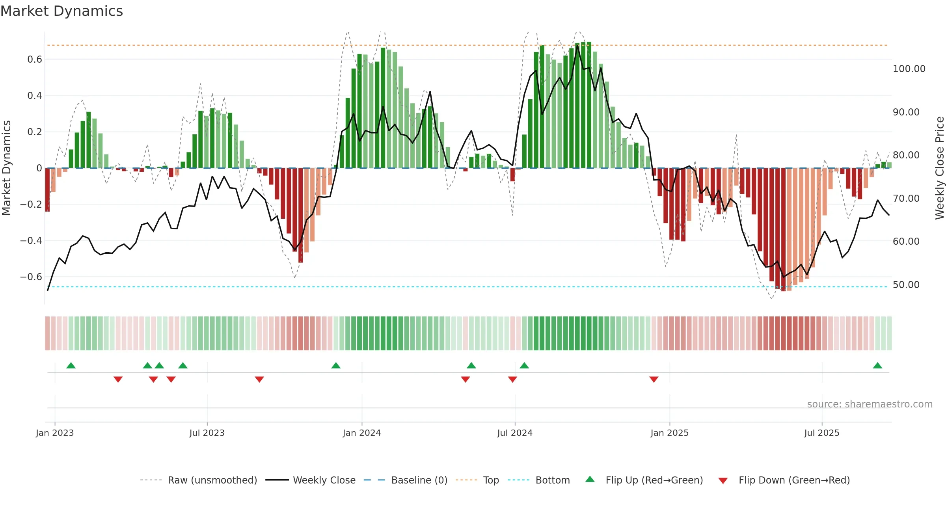Select the flip down marker in March 2023
This screenshot has height=532, width=946.
[x=118, y=379]
